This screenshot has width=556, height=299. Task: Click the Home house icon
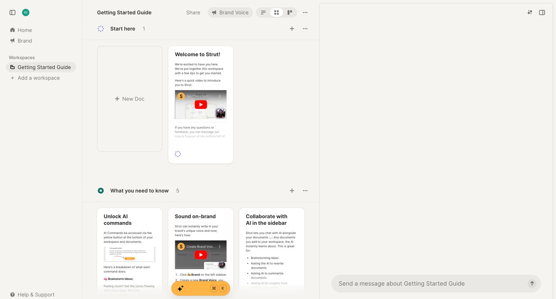(13, 30)
